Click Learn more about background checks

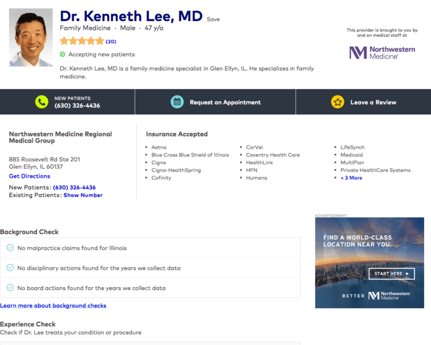click(x=53, y=306)
